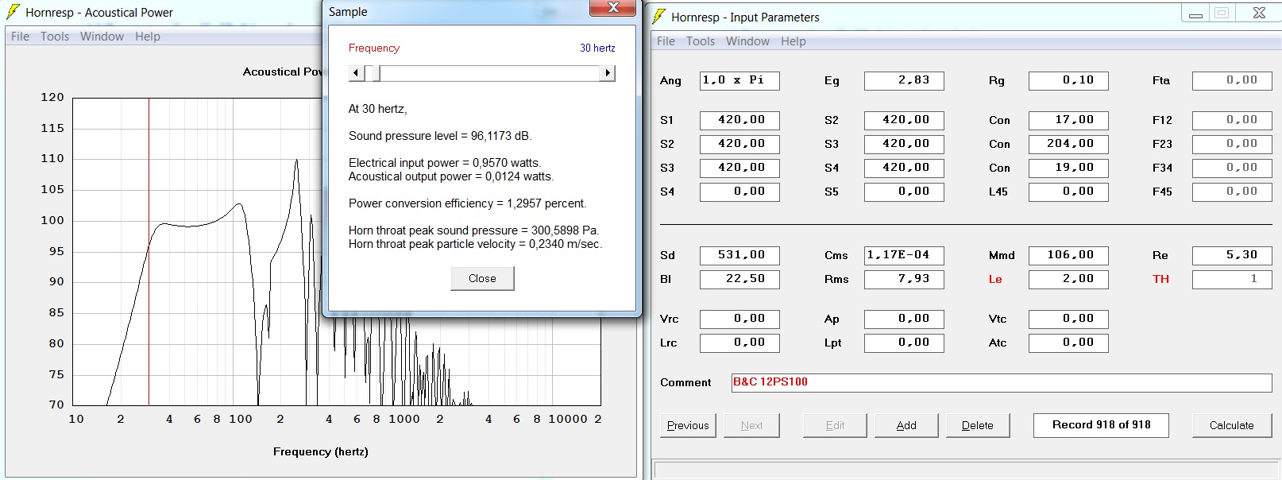This screenshot has height=480, width=1282.
Task: Click the first Con field showing 17,00
Action: [x=1068, y=120]
